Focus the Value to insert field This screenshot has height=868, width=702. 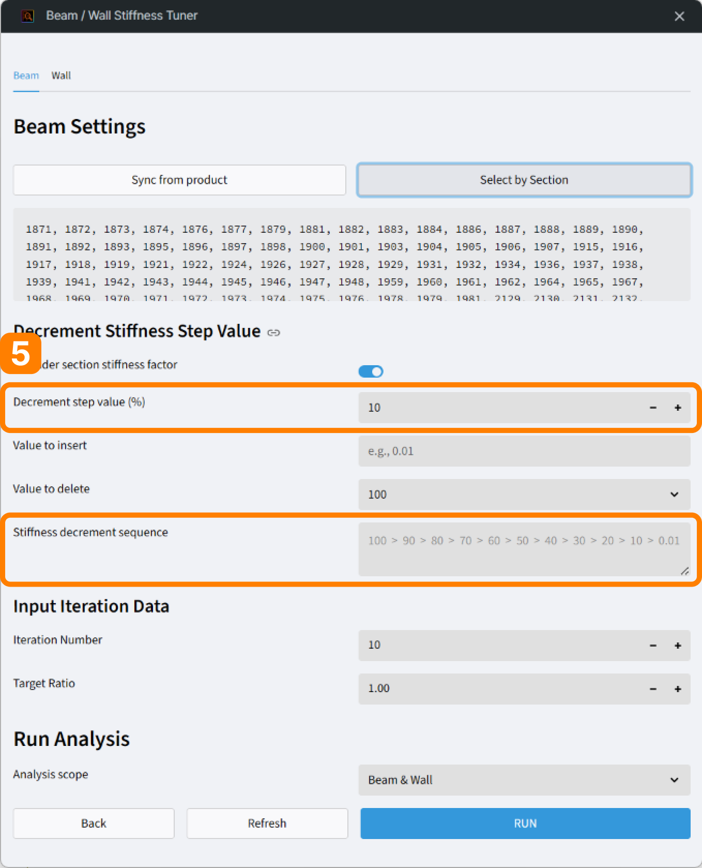[x=524, y=451]
